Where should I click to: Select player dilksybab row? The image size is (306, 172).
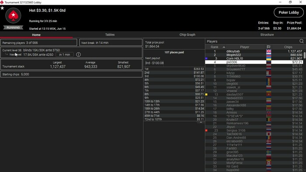[x=254, y=51]
